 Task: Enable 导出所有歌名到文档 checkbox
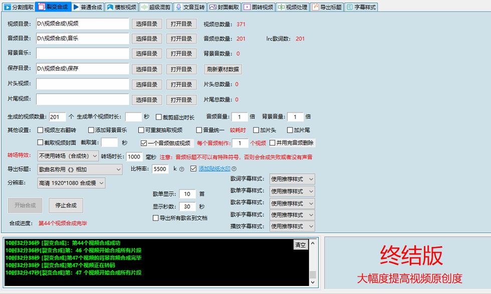coord(156,218)
